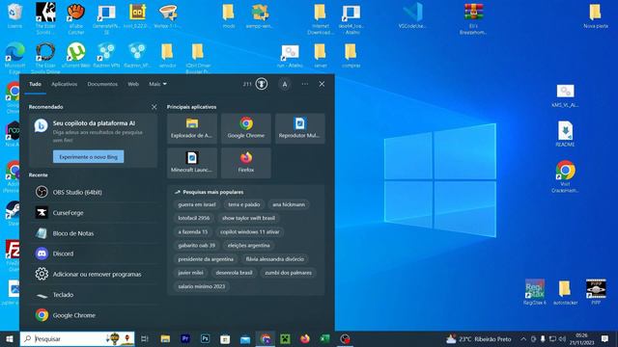
Task: Click the volume speaker tray icon
Action: click(562, 338)
